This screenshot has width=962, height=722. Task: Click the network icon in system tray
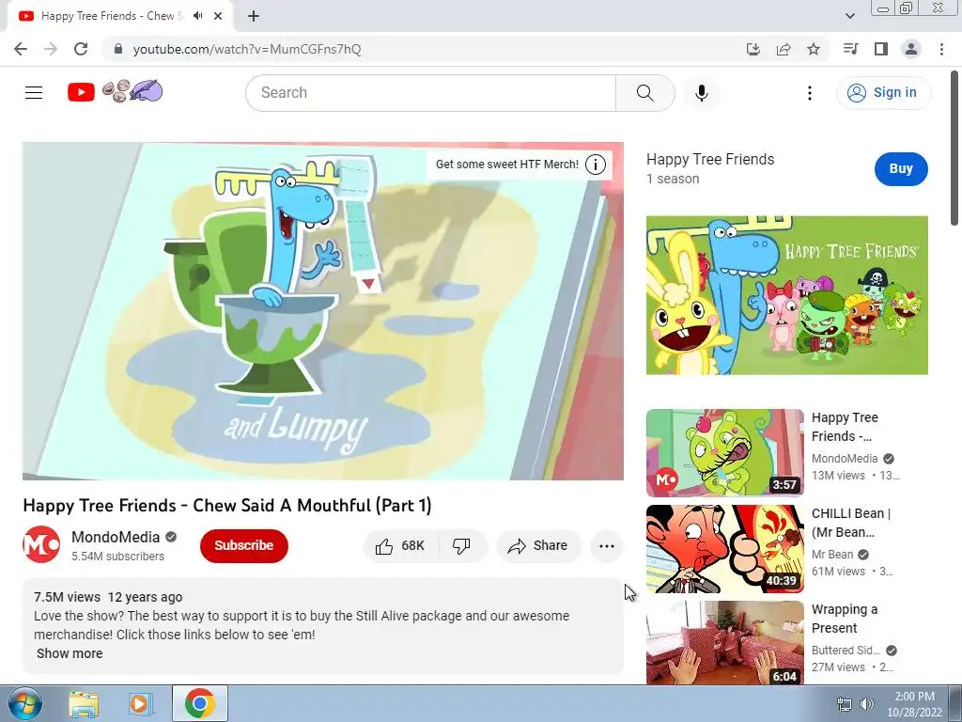[x=845, y=704]
